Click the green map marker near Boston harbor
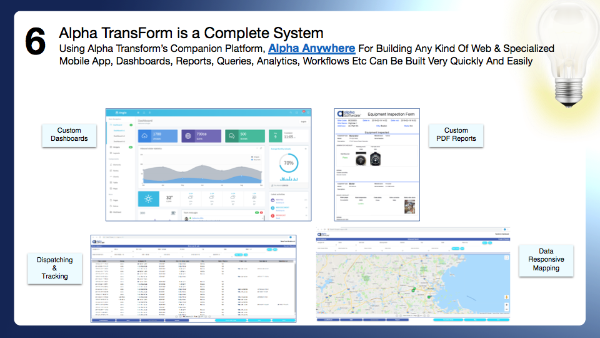The width and height of the screenshot is (600, 338). pyautogui.click(x=429, y=297)
